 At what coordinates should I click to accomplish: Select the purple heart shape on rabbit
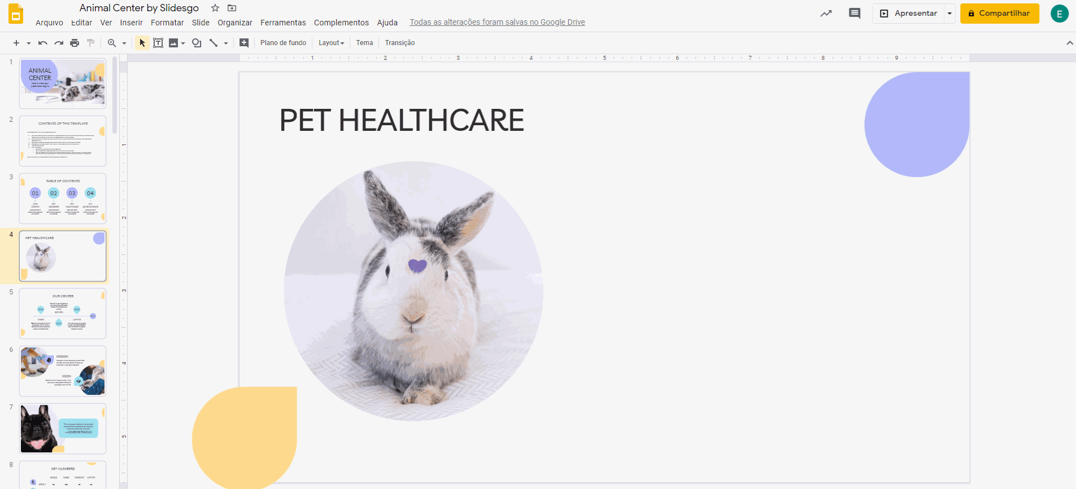click(x=417, y=265)
